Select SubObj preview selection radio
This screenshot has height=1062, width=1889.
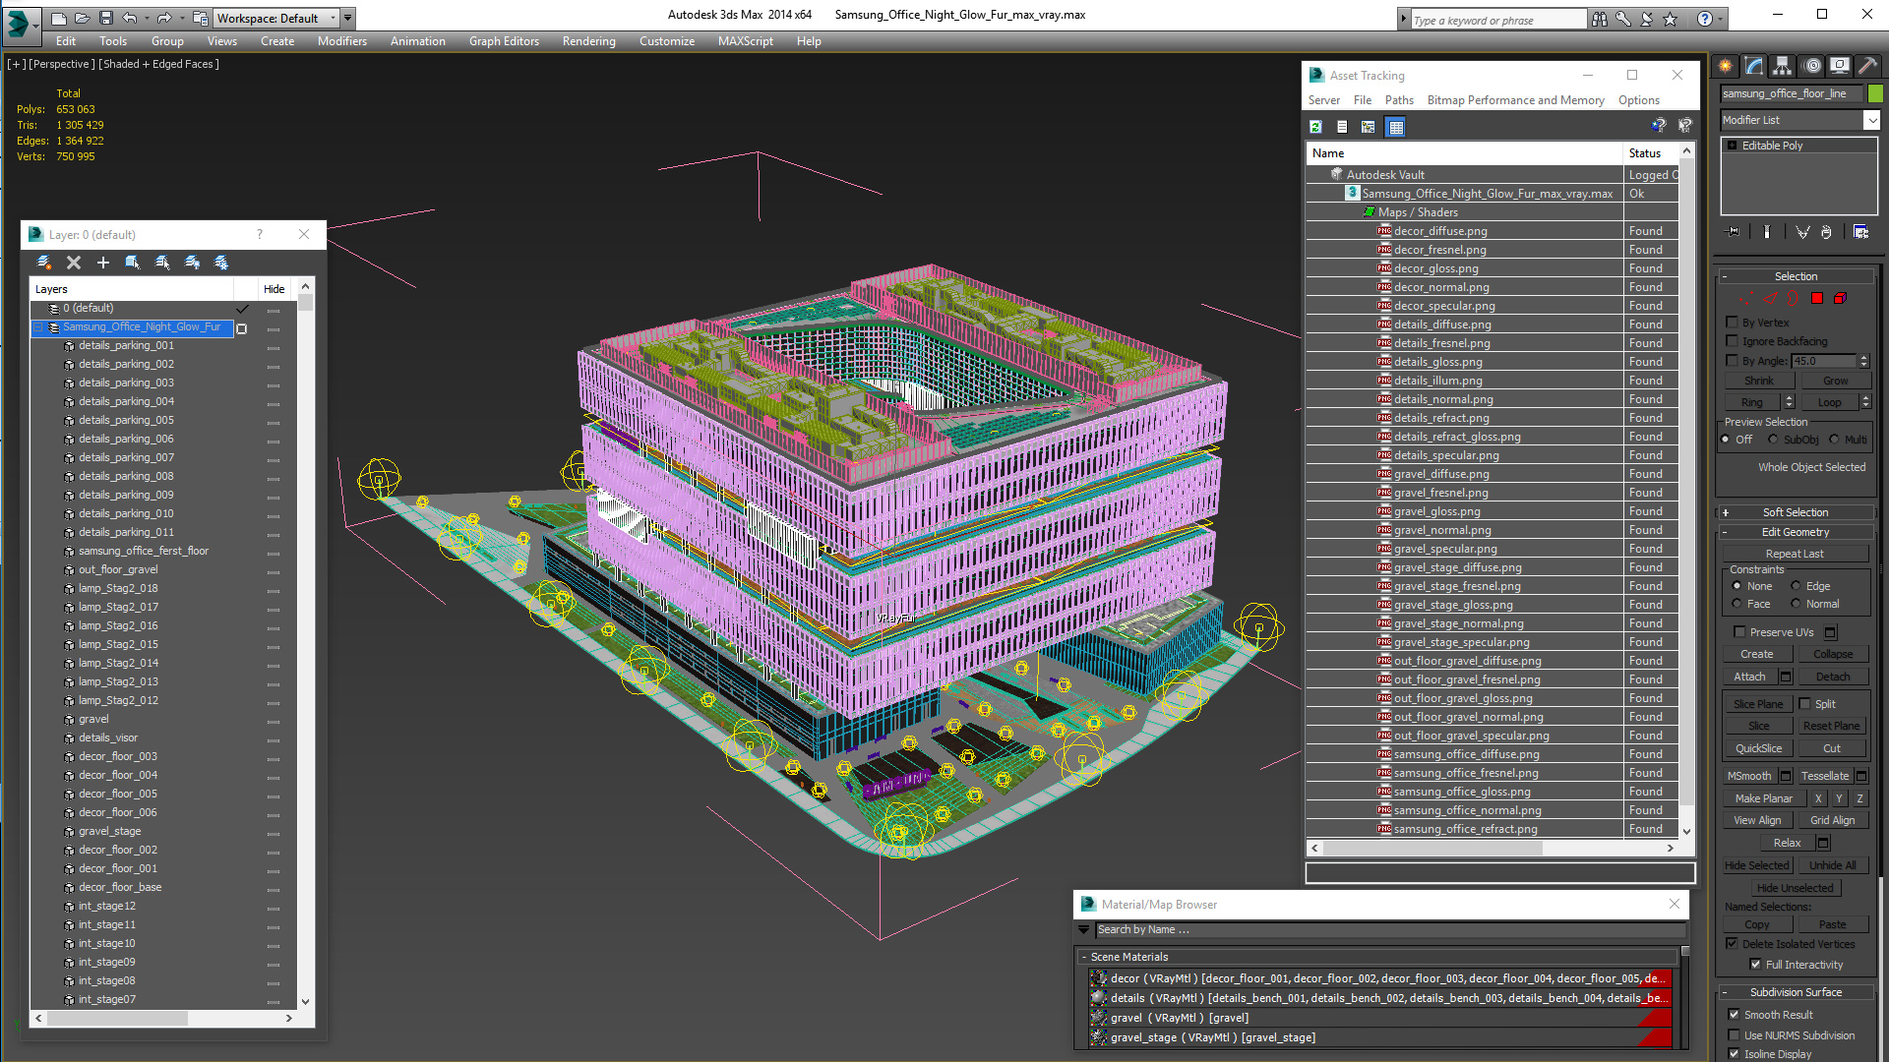(1773, 440)
